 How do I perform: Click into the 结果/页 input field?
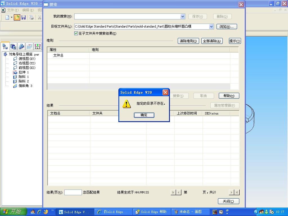point(73,192)
